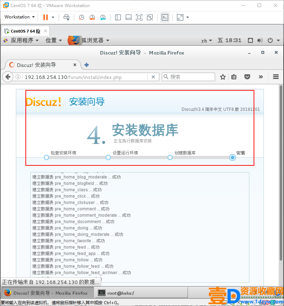
Task: Open the power options dropdown next to pause
Action: (x=53, y=17)
